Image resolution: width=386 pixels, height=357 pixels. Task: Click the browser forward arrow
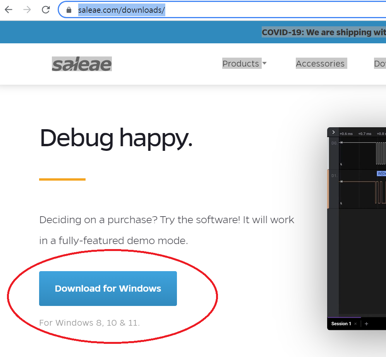tap(27, 10)
